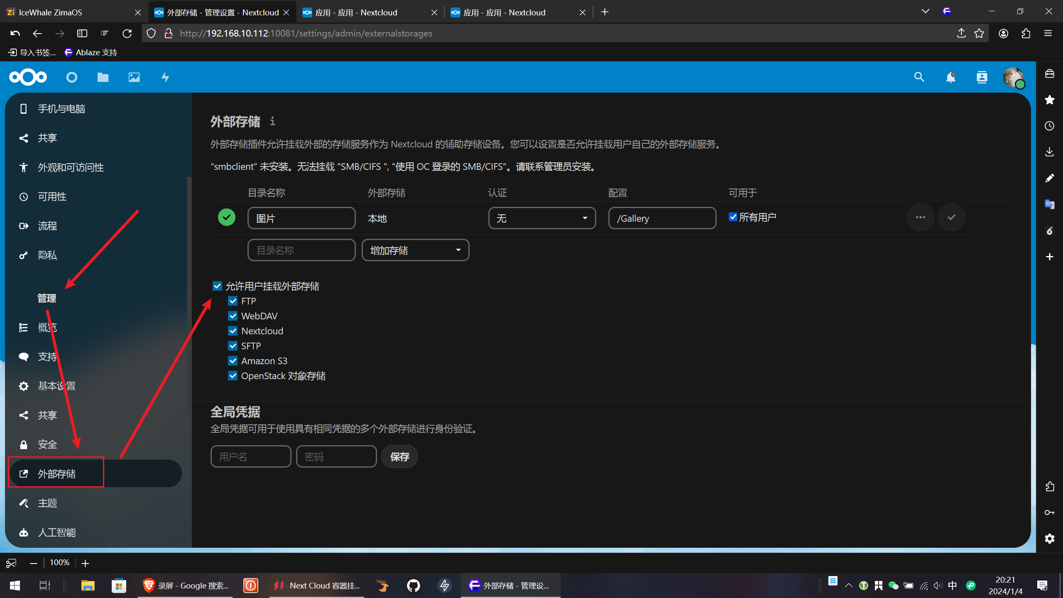Open the Contacts menu icon in Nextcloud header

pos(982,77)
